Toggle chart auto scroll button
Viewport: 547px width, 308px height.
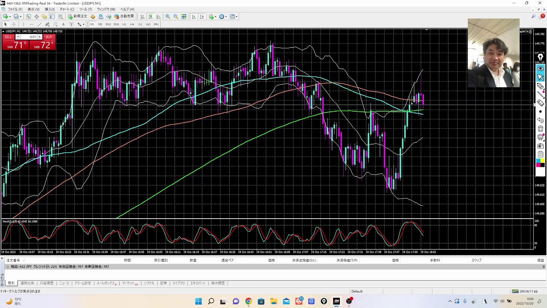click(194, 17)
